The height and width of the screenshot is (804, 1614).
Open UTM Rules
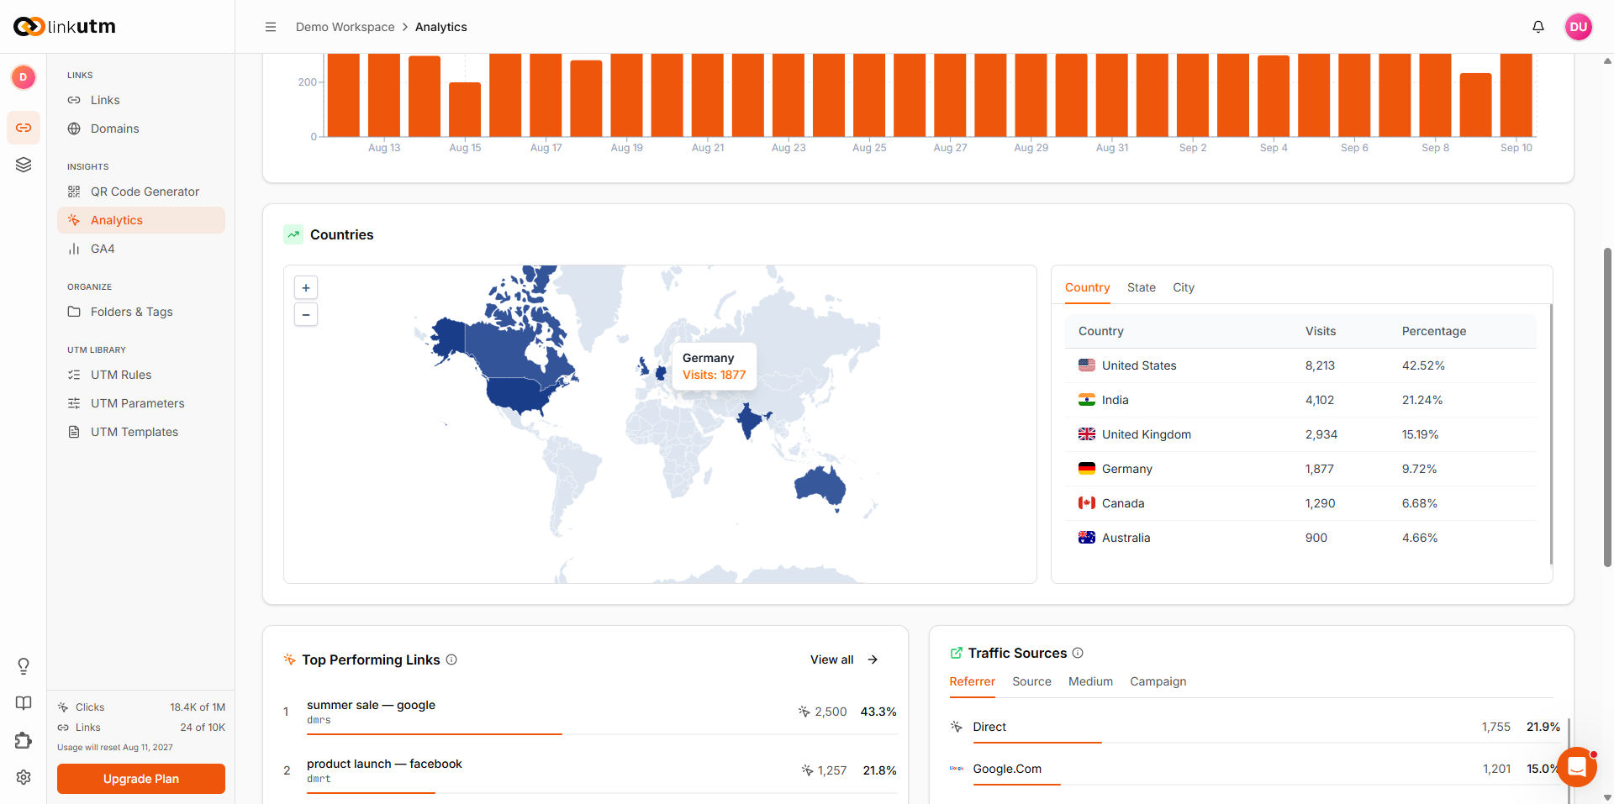pyautogui.click(x=141, y=375)
